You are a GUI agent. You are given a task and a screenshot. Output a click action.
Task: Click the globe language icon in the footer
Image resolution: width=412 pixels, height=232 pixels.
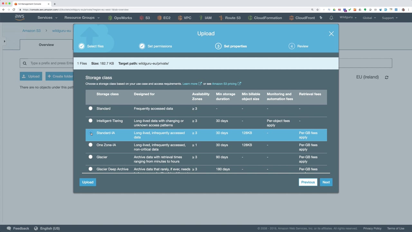pyautogui.click(x=36, y=228)
